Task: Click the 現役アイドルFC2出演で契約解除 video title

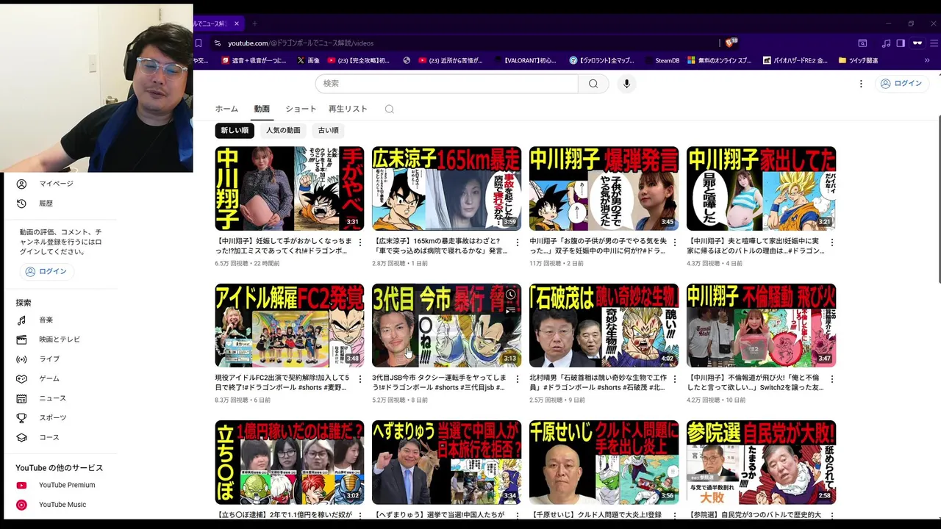Action: click(282, 383)
